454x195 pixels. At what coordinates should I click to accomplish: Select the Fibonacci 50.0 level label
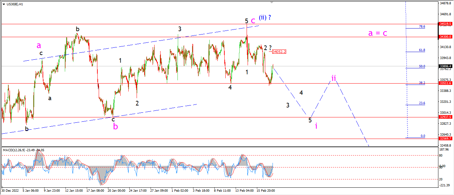pos(422,66)
